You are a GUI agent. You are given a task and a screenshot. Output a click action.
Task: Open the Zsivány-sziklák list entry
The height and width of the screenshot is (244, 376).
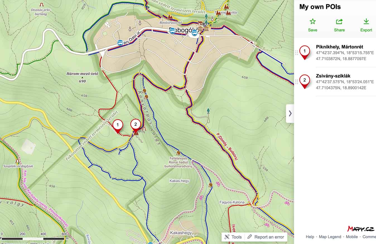335,82
